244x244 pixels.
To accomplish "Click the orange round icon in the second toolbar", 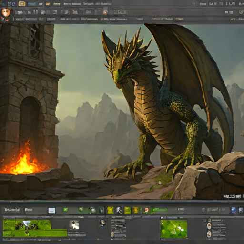I will tap(105, 12).
